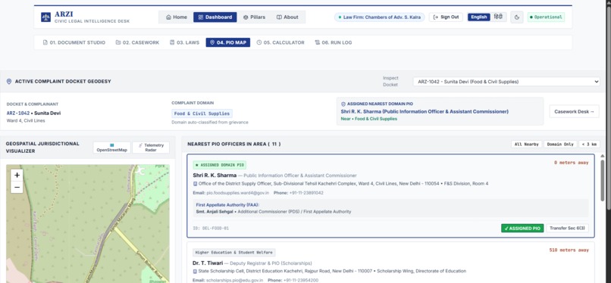Screen dimensions: 611x283
Task: Open the Home nav item
Action: [x=177, y=17]
